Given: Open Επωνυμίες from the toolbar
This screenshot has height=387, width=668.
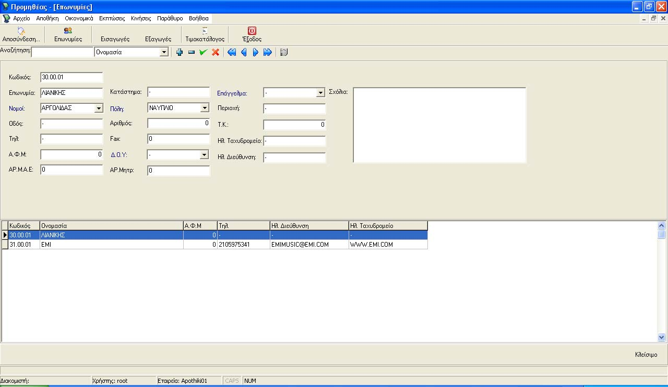Looking at the screenshot, I should tap(68, 35).
